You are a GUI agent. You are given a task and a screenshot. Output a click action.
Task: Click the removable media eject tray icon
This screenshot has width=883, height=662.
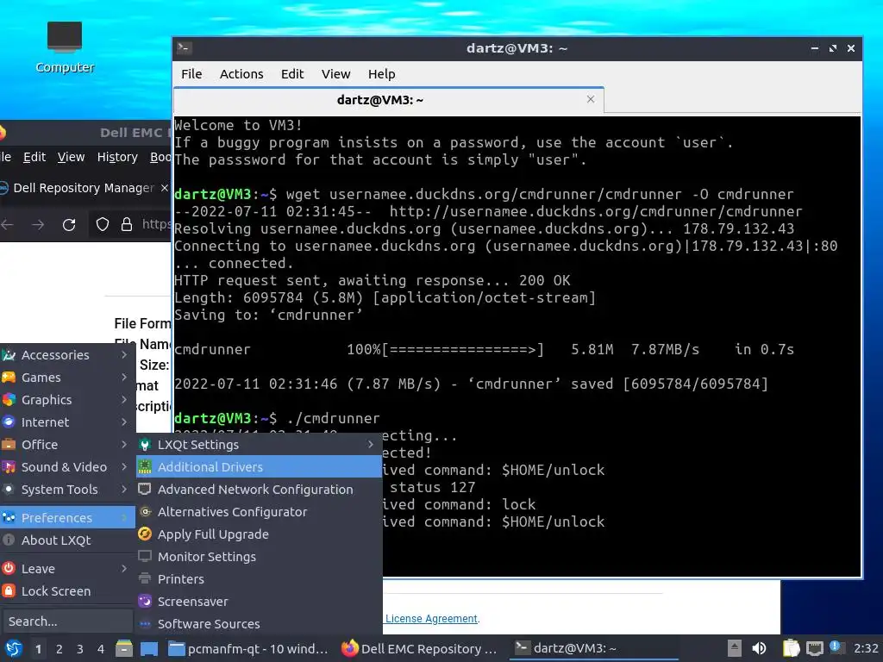pos(735,648)
